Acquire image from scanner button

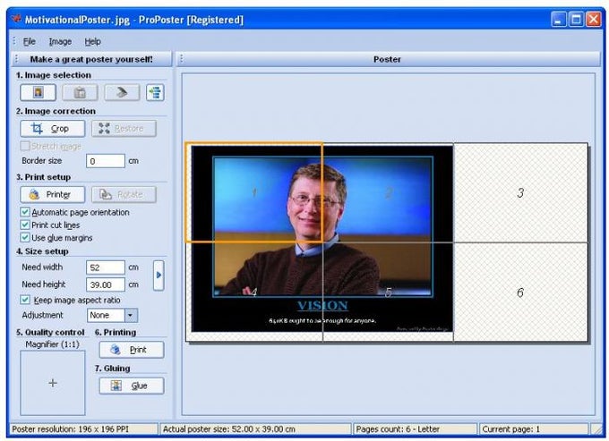(122, 93)
